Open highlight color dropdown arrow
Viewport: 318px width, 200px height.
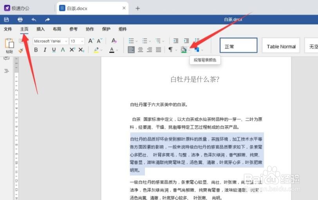coord(101,50)
